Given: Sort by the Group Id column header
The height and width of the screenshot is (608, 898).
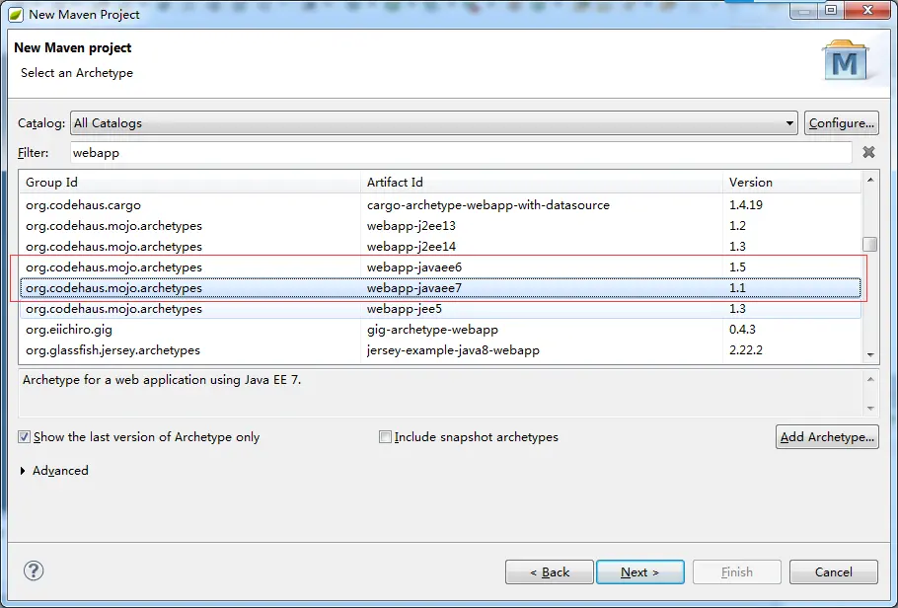Looking at the screenshot, I should pyautogui.click(x=189, y=183).
